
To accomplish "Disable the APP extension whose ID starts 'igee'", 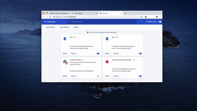I will tap(140, 53).
